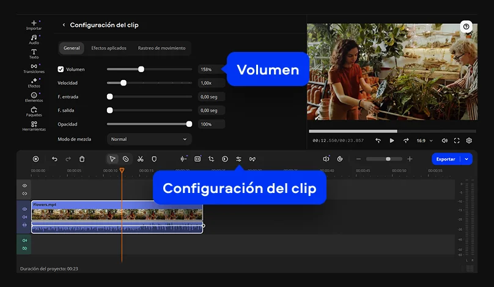Switch to Efectos aplicados tab
Screen dimensions: 494x287
108,48
